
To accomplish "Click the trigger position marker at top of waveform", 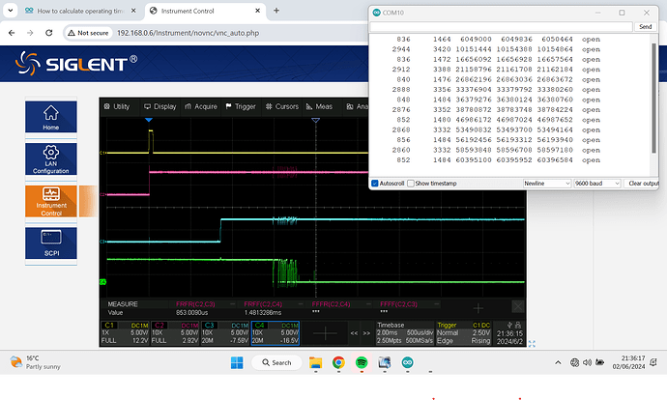I will [x=149, y=121].
